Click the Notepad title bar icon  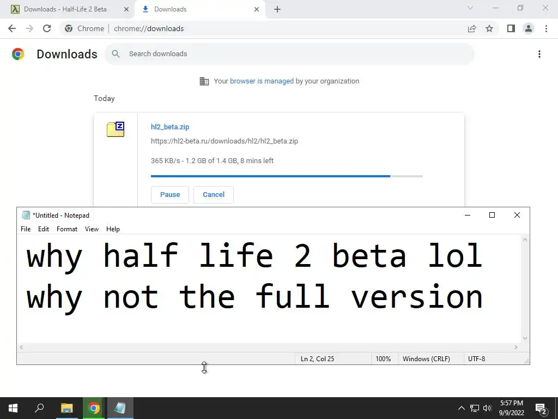(26, 215)
